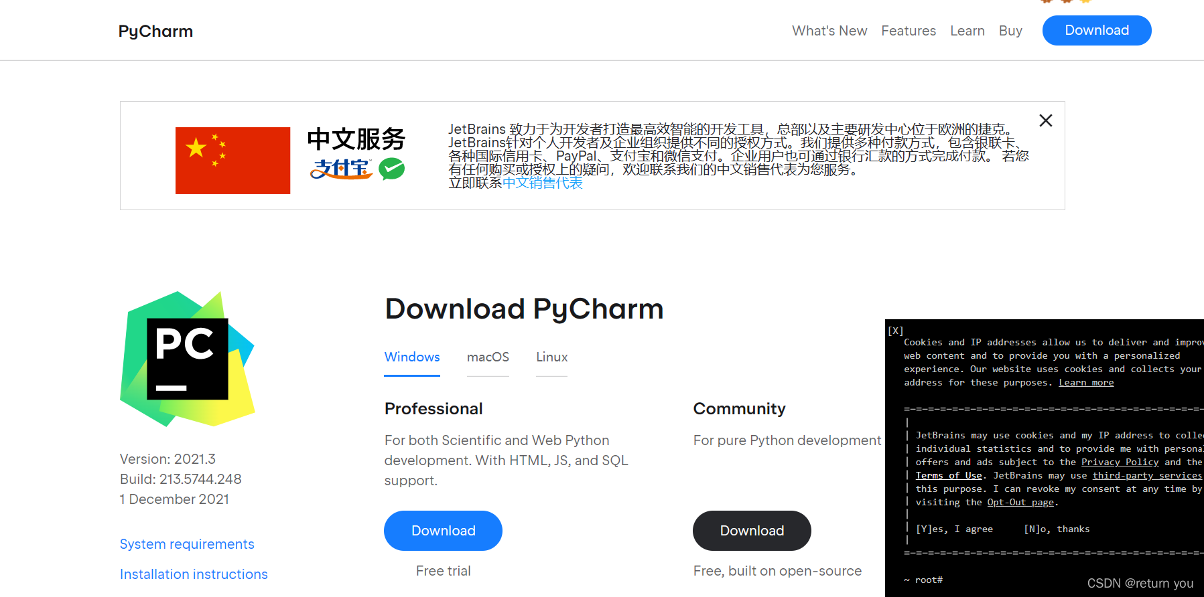Screen dimensions: 1204x597
Task: Open Installation instructions link
Action: tap(194, 574)
